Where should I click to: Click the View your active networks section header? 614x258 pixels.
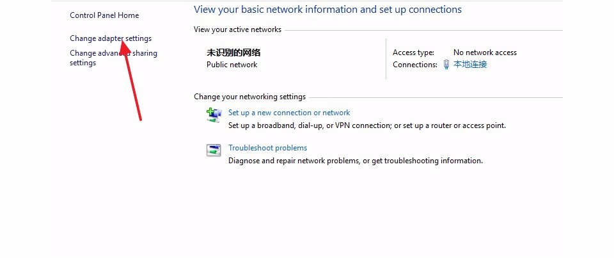tap(237, 29)
